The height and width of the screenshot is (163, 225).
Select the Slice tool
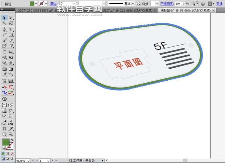11,129
